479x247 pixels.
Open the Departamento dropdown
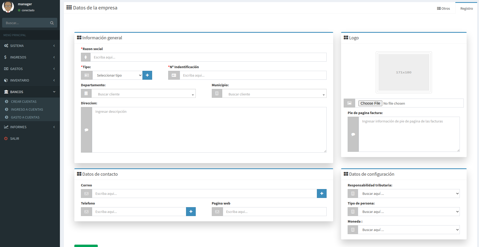(143, 94)
